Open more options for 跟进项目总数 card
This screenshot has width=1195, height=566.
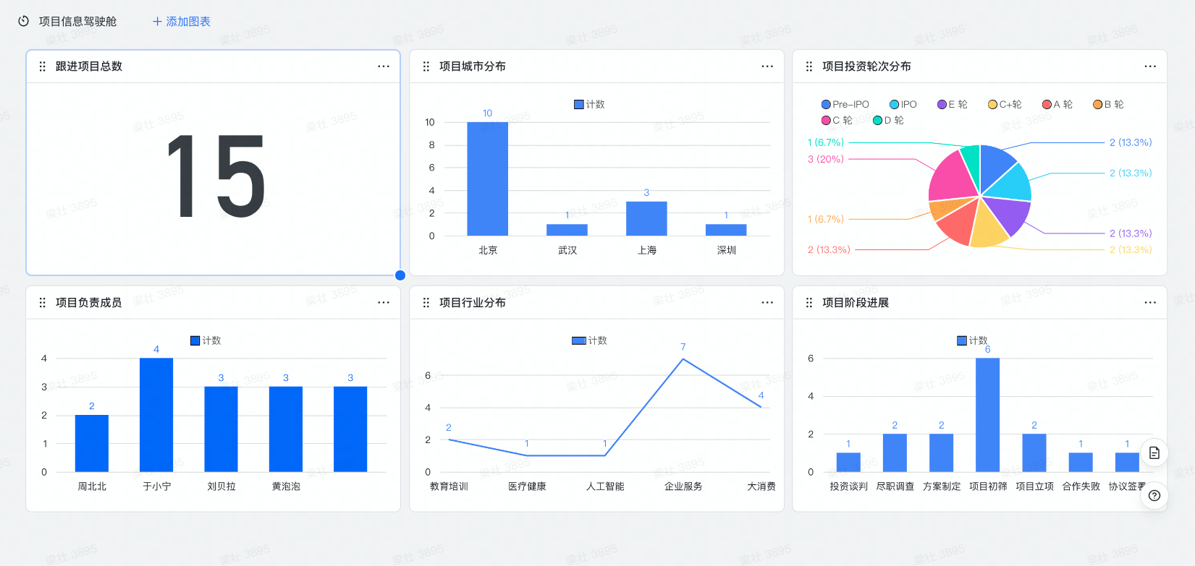click(x=384, y=67)
